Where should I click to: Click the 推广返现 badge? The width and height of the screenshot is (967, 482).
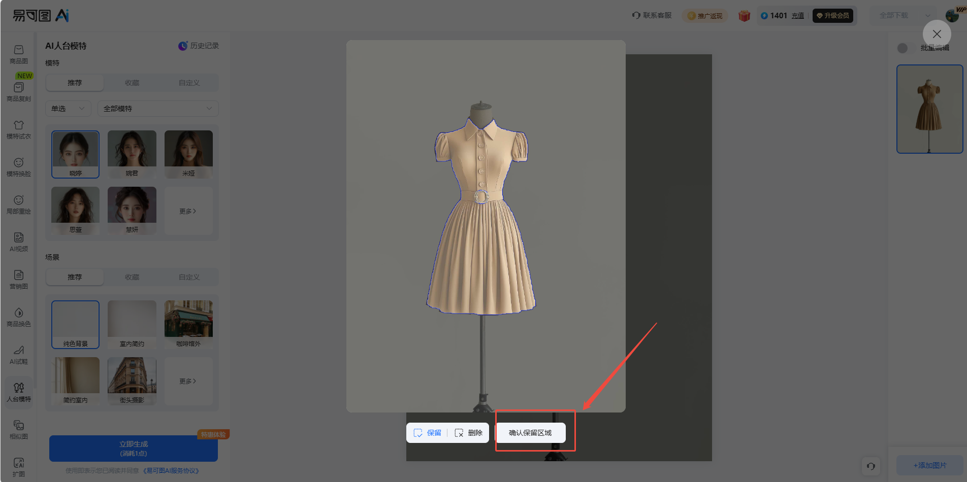705,16
